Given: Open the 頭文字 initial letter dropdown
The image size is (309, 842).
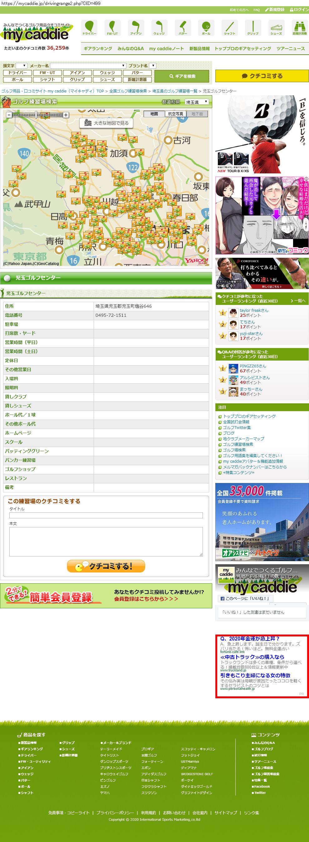Looking at the screenshot, I should coord(22,66).
